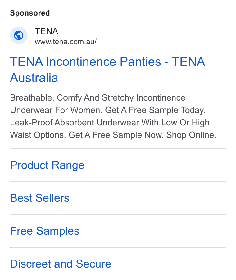
Task: Click the blue globe favicon icon
Action: pyautogui.click(x=19, y=35)
